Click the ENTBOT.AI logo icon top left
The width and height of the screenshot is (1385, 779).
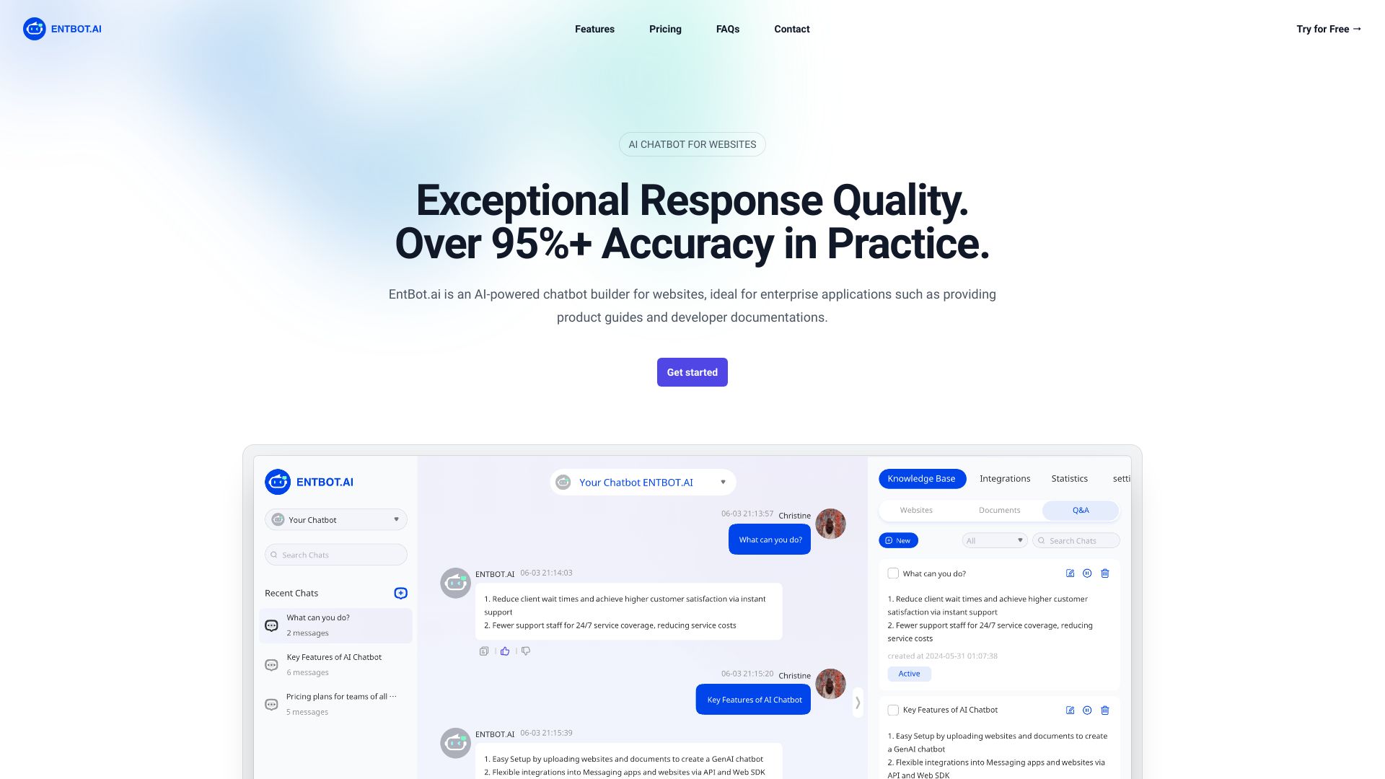tap(34, 29)
